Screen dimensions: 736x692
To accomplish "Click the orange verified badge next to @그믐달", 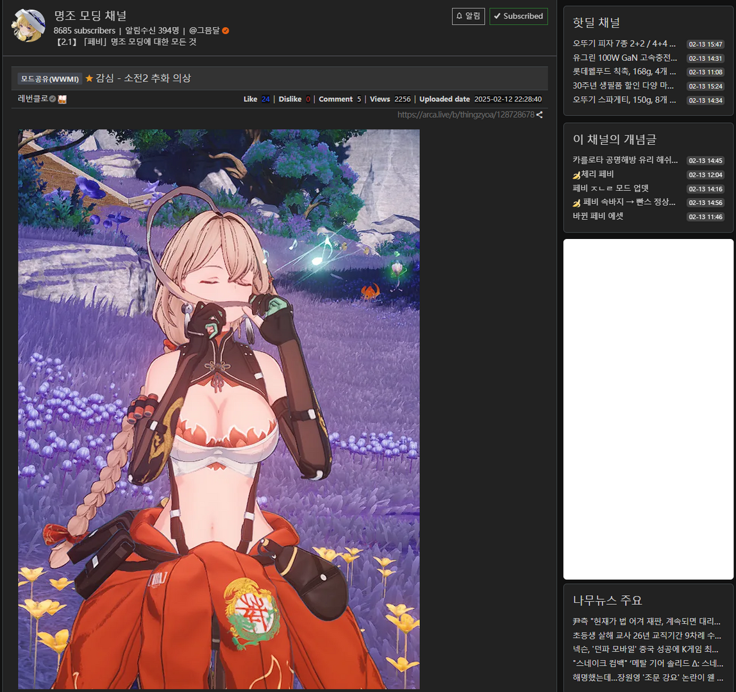I will 226,31.
